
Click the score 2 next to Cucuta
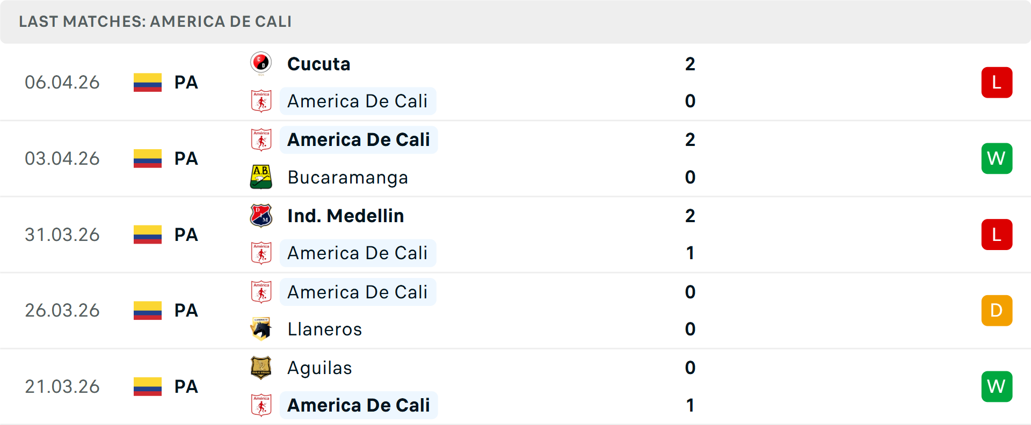pyautogui.click(x=692, y=63)
